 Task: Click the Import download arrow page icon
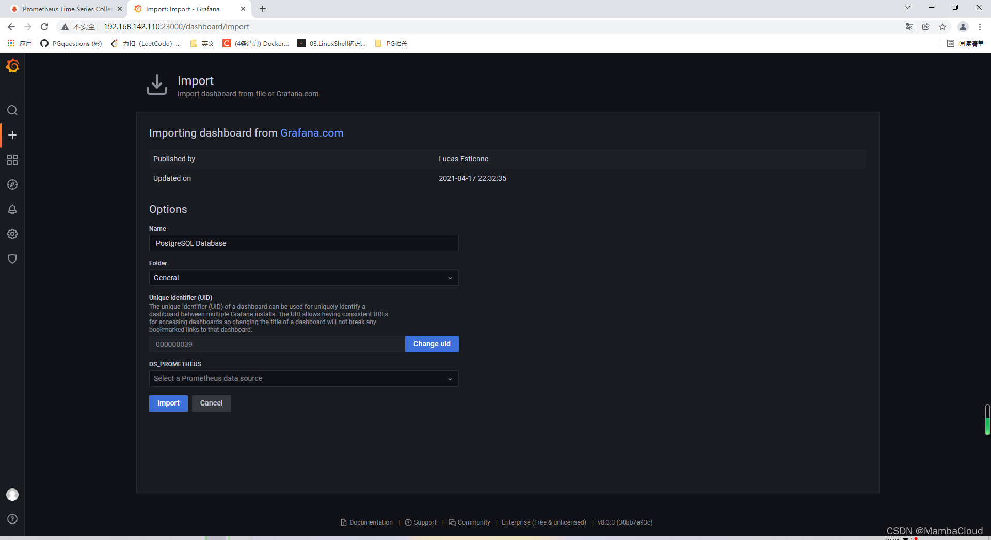point(157,85)
